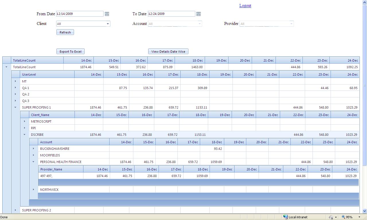Click Export To Excel button
Screen dimensions: 367x220
[x=70, y=52]
